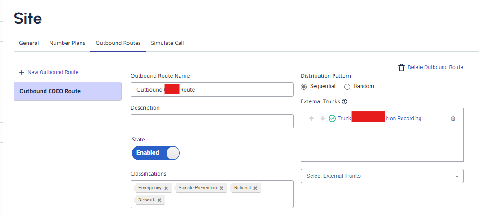This screenshot has height=216, width=479.
Task: Click the plus icon for new route
Action: (x=21, y=72)
